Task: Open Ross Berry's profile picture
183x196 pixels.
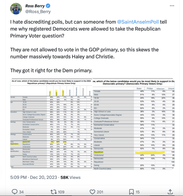Action: pyautogui.click(x=16, y=8)
